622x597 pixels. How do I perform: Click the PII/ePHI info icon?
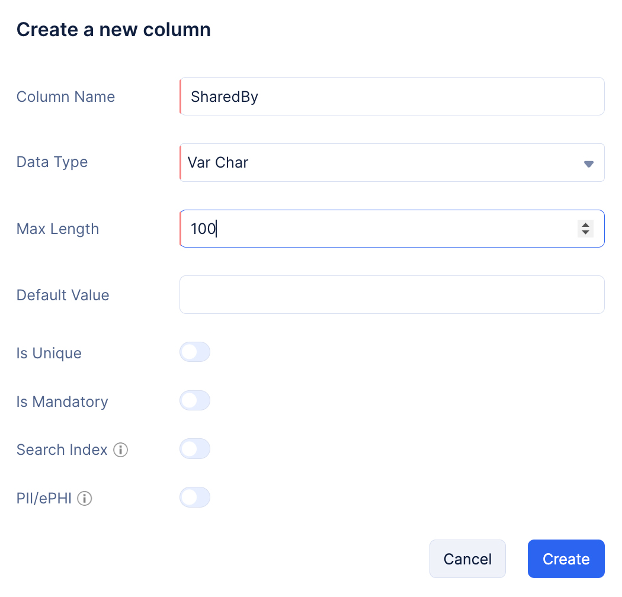[x=85, y=499]
